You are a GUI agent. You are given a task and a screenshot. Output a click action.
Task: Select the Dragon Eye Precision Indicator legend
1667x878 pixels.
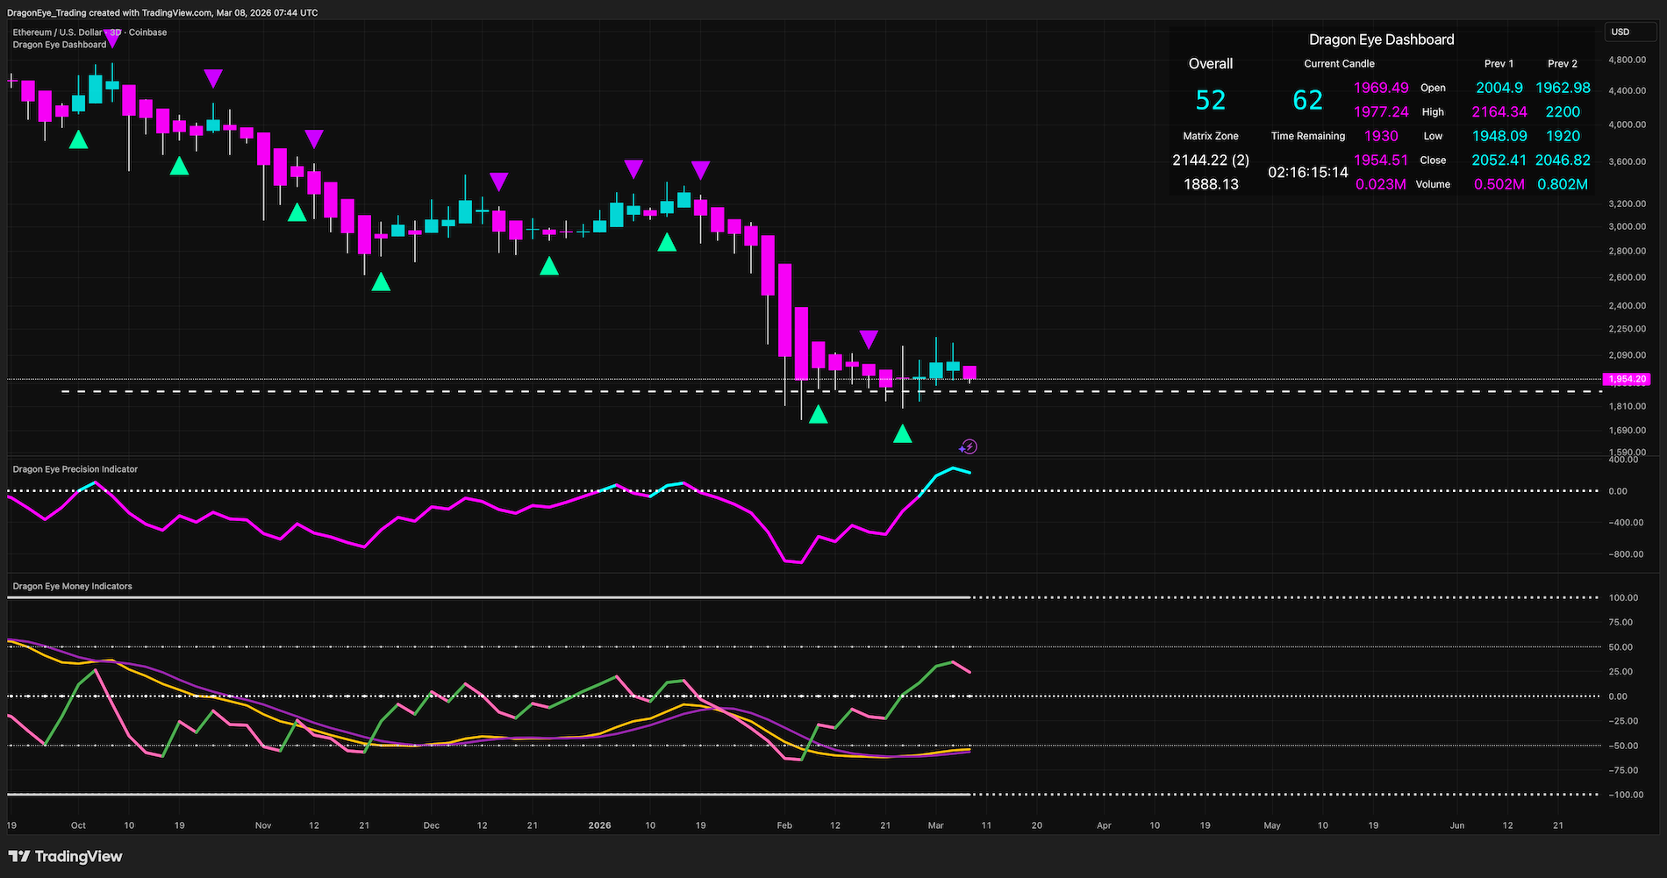(x=75, y=469)
